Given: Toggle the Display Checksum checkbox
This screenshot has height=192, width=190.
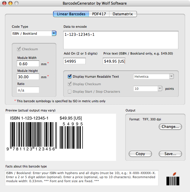Looking at the screenshot, I should [70, 84].
